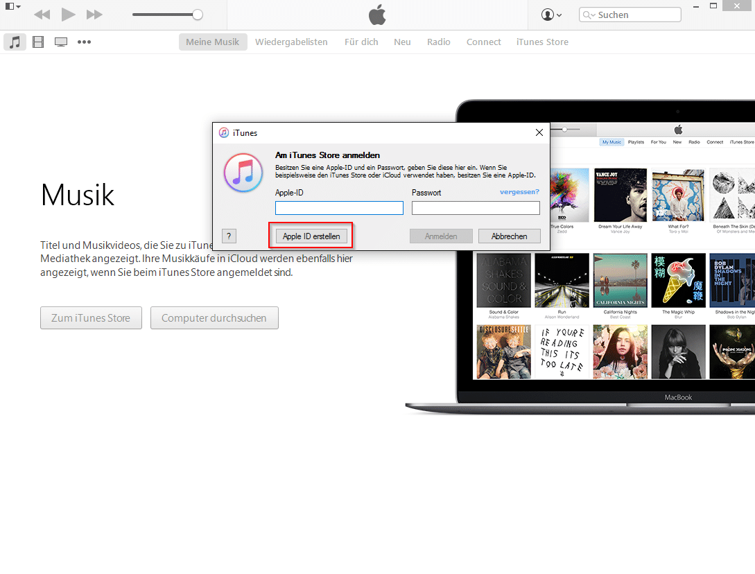
Task: Open the Connect tab
Action: (483, 42)
